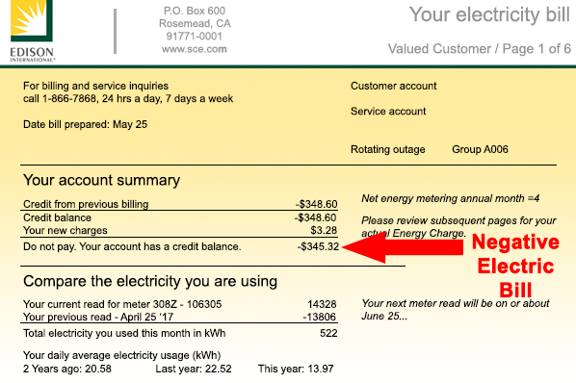Select 'Please review subsequent pages for your' note
The width and height of the screenshot is (576, 383).
(458, 220)
